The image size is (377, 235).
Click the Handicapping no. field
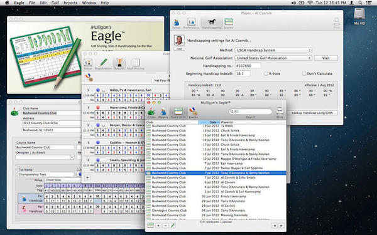pyautogui.click(x=248, y=66)
